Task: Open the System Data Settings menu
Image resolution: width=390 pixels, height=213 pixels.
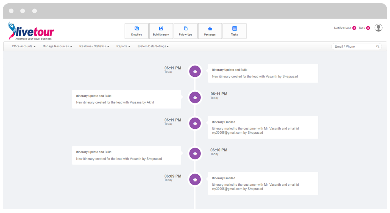Action: coord(153,47)
